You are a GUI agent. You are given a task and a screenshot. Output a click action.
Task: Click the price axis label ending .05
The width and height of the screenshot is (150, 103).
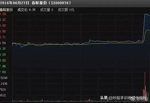click(x=3, y=25)
